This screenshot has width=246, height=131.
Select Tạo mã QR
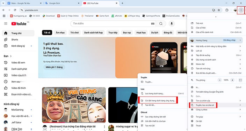point(162,126)
